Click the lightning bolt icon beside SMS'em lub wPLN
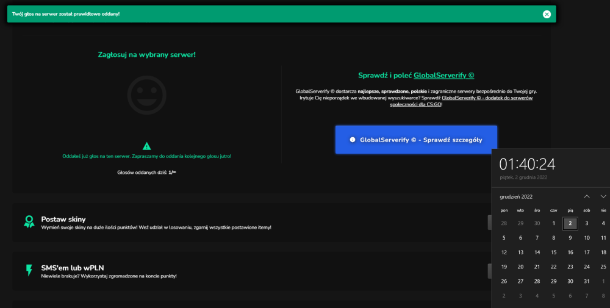The image size is (610, 308). [x=29, y=270]
